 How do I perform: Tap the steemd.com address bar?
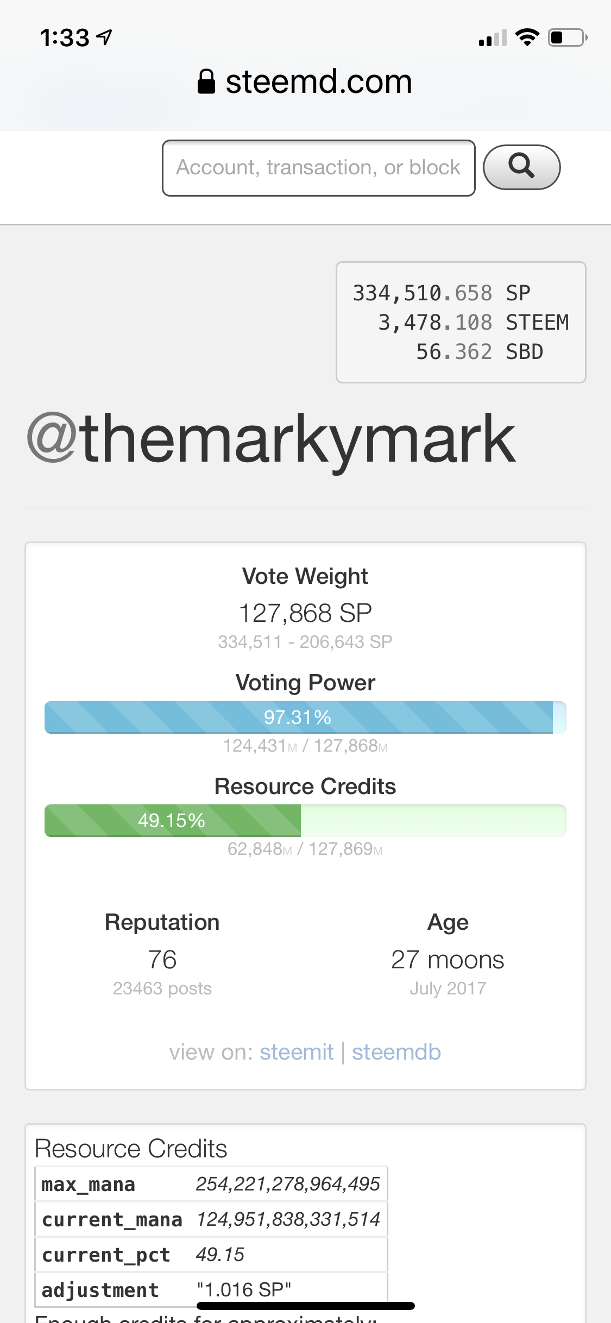tap(305, 82)
